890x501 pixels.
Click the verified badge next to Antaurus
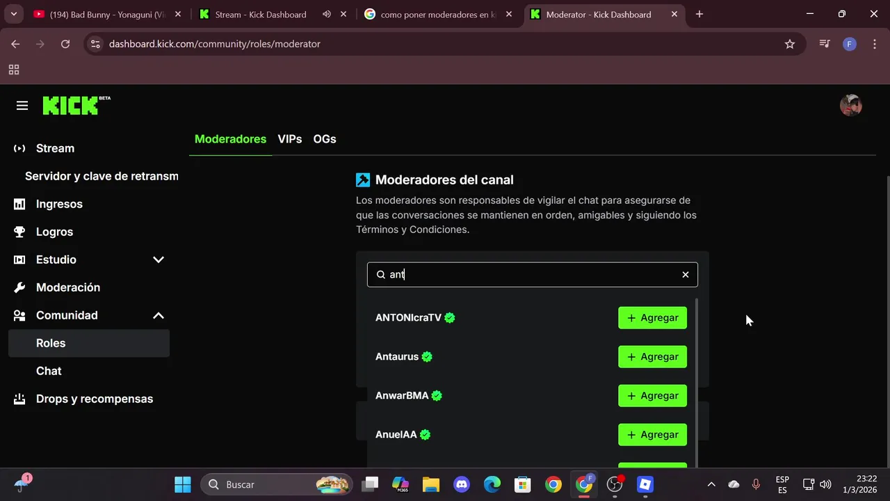[x=427, y=357]
